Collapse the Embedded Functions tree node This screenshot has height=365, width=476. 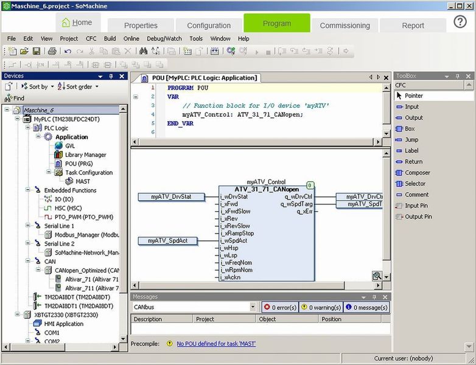pos(28,190)
